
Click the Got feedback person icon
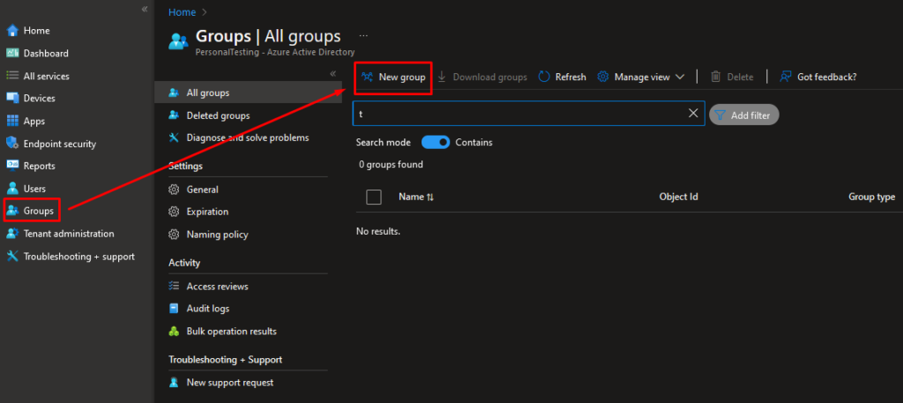[x=786, y=77]
